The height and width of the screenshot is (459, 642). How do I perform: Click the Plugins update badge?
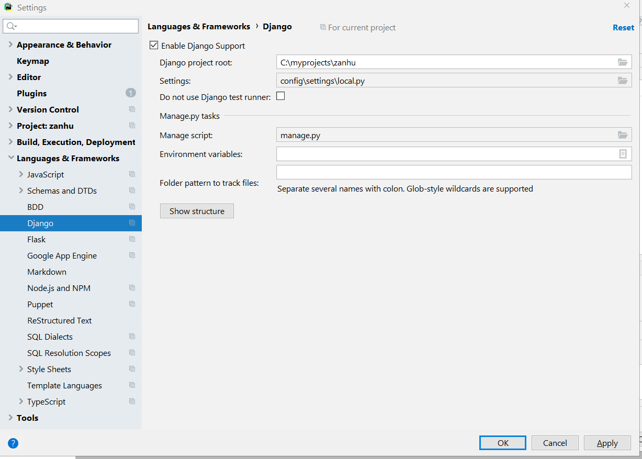pyautogui.click(x=130, y=93)
